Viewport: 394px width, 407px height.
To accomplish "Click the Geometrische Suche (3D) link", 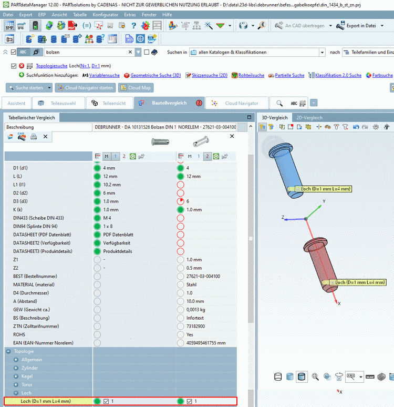I will 155,75.
